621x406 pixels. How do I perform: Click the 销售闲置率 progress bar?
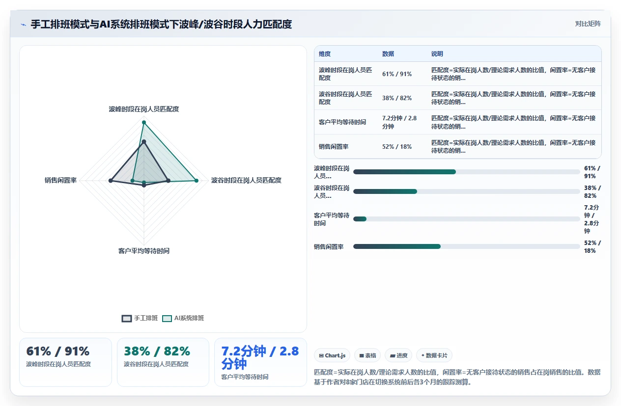pos(467,246)
